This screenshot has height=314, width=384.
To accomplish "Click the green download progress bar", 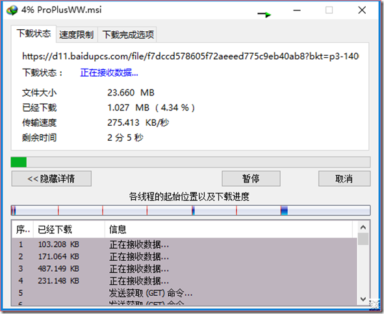I will [190, 162].
